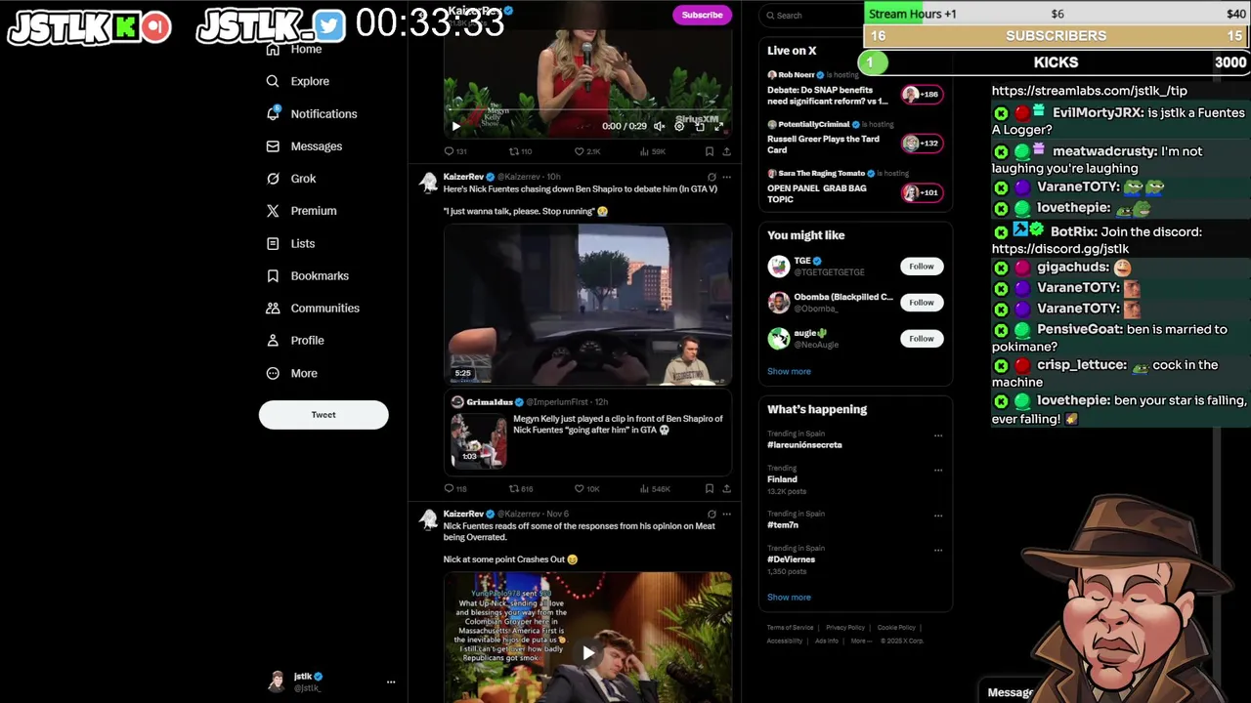Open Terms of Service footer link
The height and width of the screenshot is (703, 1251).
tap(790, 628)
